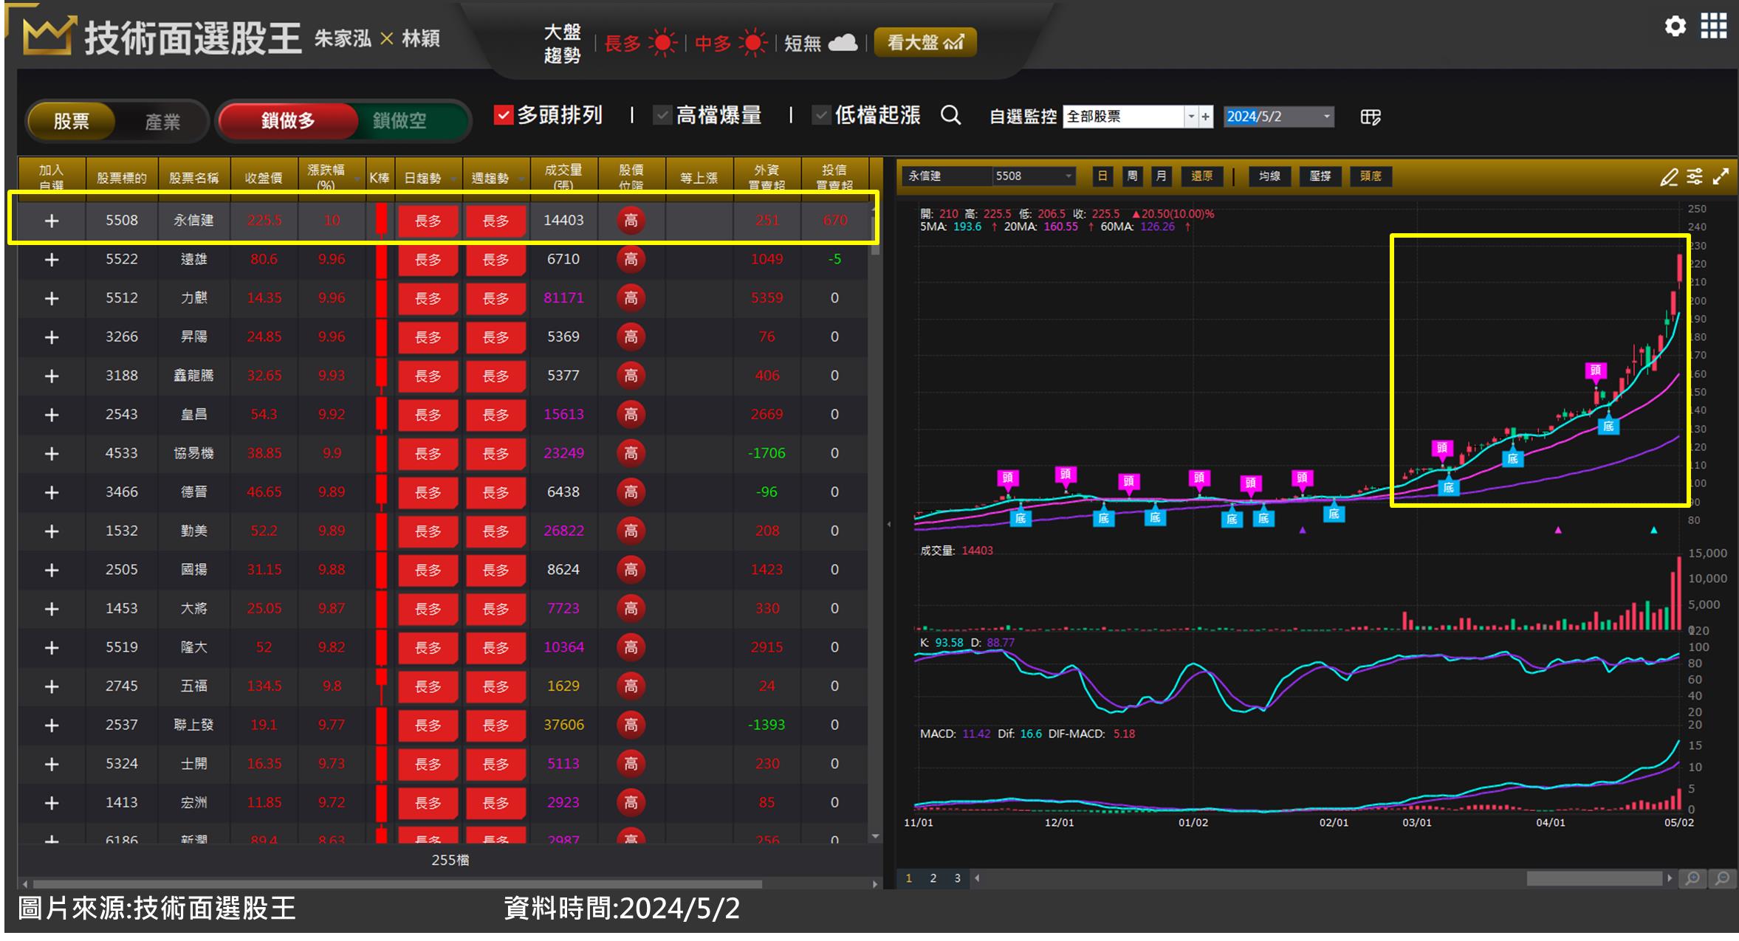Open chart indicator settings sliders icon
The image size is (1739, 941).
pyautogui.click(x=1695, y=176)
